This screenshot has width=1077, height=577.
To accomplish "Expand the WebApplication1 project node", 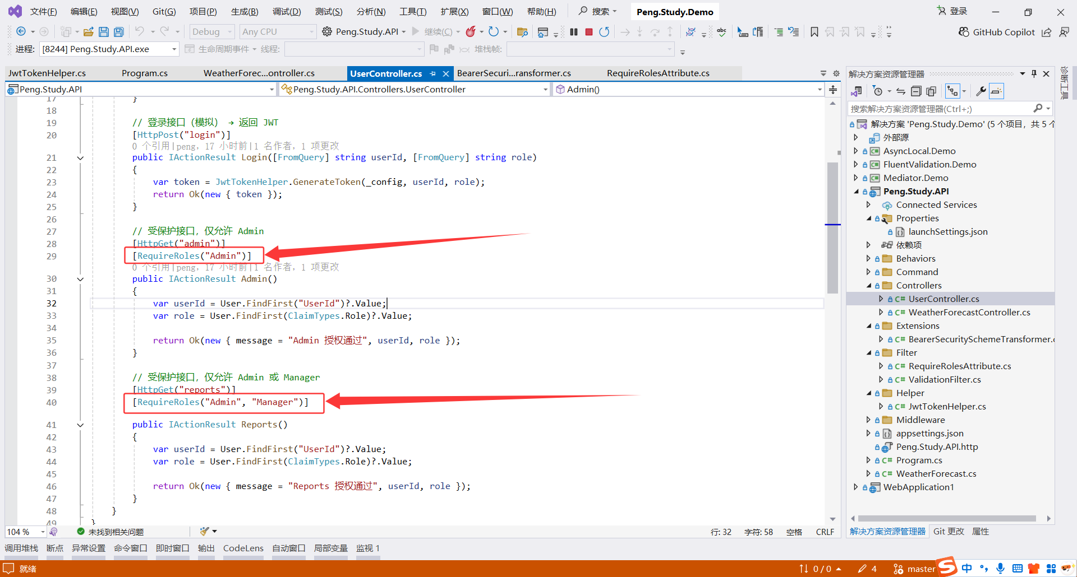I will point(855,487).
